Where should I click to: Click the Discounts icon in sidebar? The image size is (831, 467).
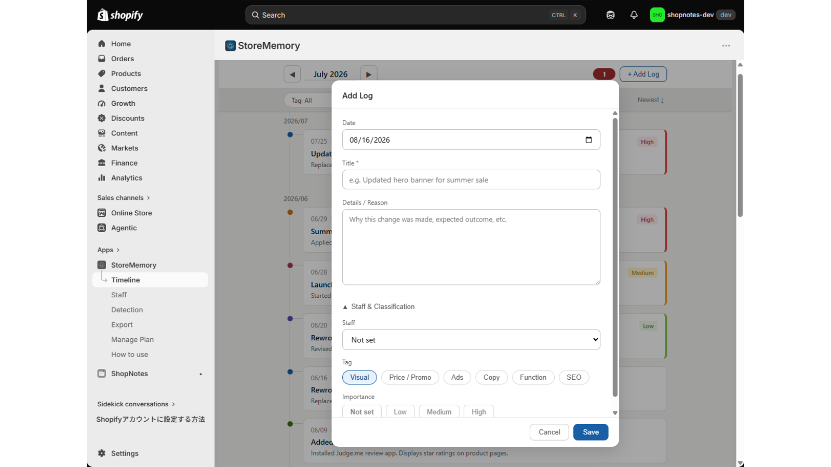click(102, 118)
